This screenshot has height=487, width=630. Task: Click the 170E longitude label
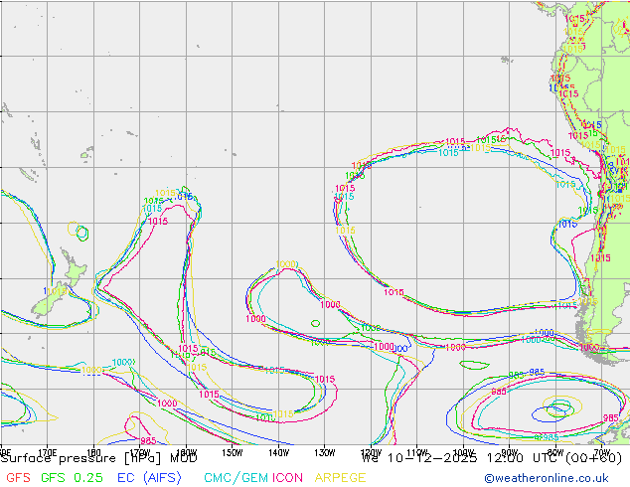[x=47, y=452]
